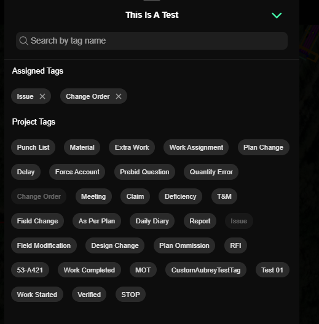Remove the assigned Change Order tag

click(119, 96)
